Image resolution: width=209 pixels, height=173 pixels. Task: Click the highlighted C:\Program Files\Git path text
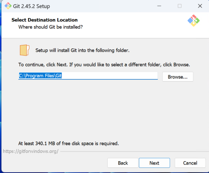click(41, 76)
